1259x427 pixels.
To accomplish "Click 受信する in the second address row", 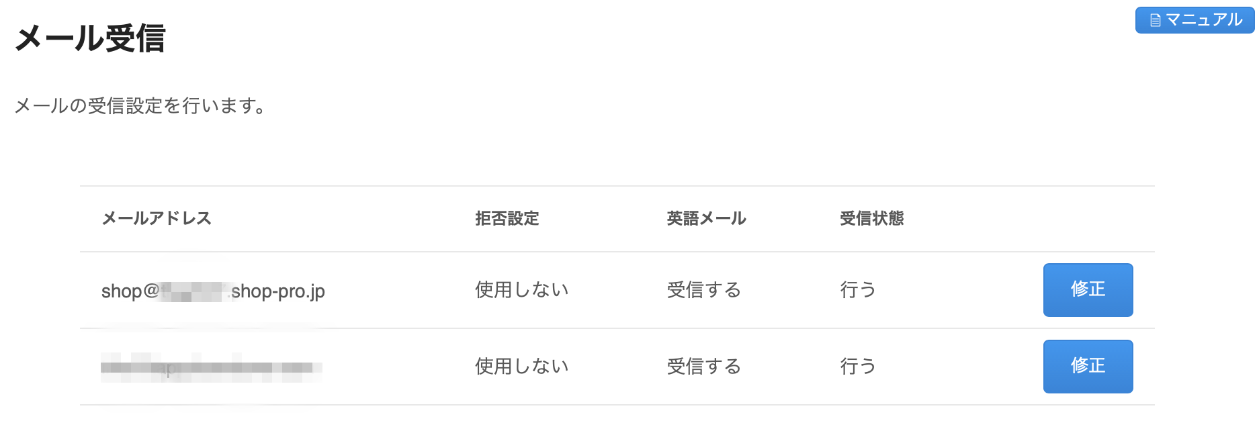I will click(x=703, y=367).
